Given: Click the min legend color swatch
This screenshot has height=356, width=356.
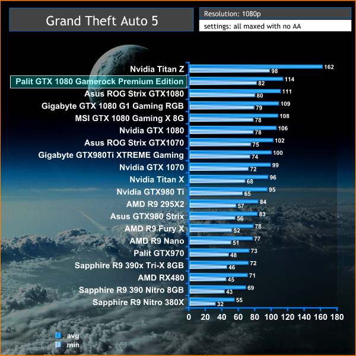Looking at the screenshot, I should click(58, 345).
